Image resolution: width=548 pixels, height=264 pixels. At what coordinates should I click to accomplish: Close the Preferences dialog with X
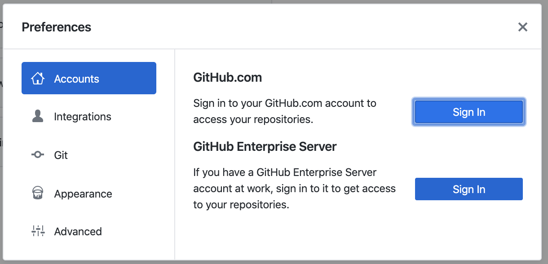coord(522,27)
